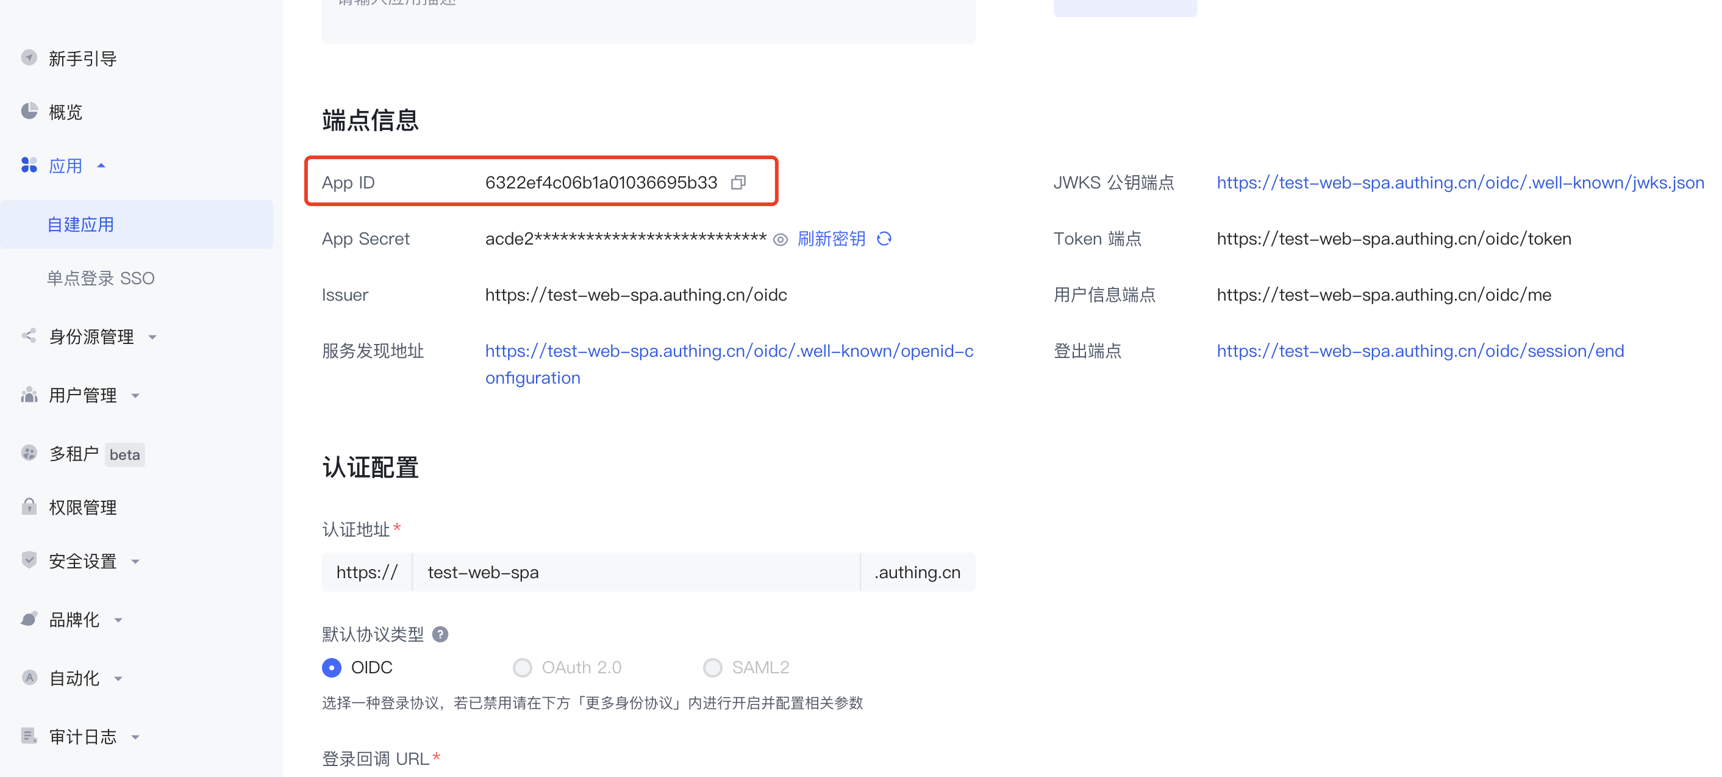Choose OAuth 2.0 as default protocol
This screenshot has height=777, width=1722.
[522, 667]
